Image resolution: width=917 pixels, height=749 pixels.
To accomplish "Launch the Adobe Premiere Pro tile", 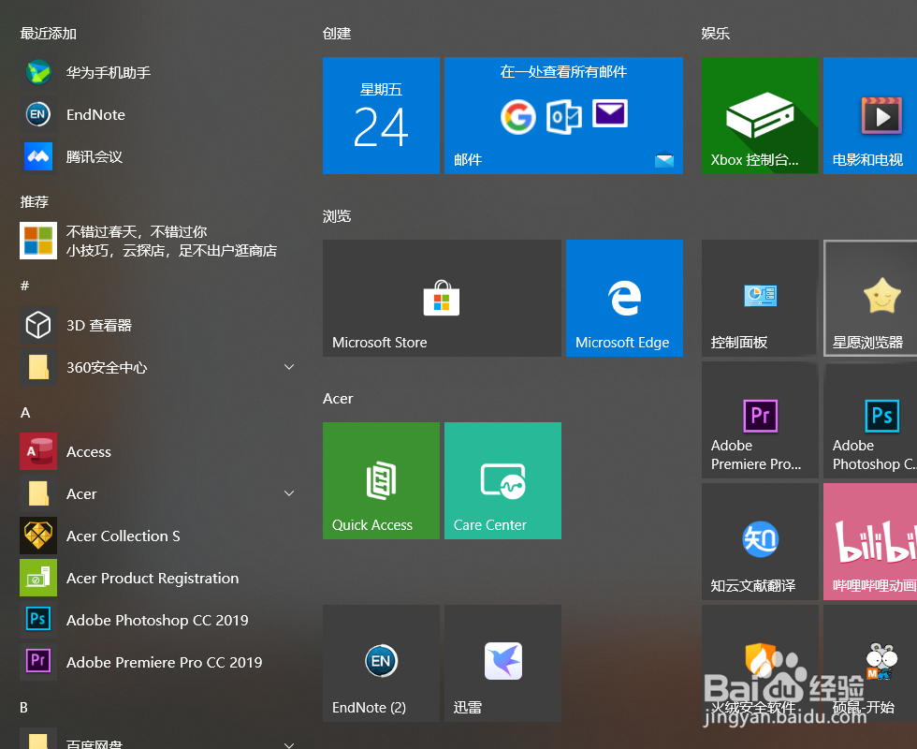I will pos(760,419).
